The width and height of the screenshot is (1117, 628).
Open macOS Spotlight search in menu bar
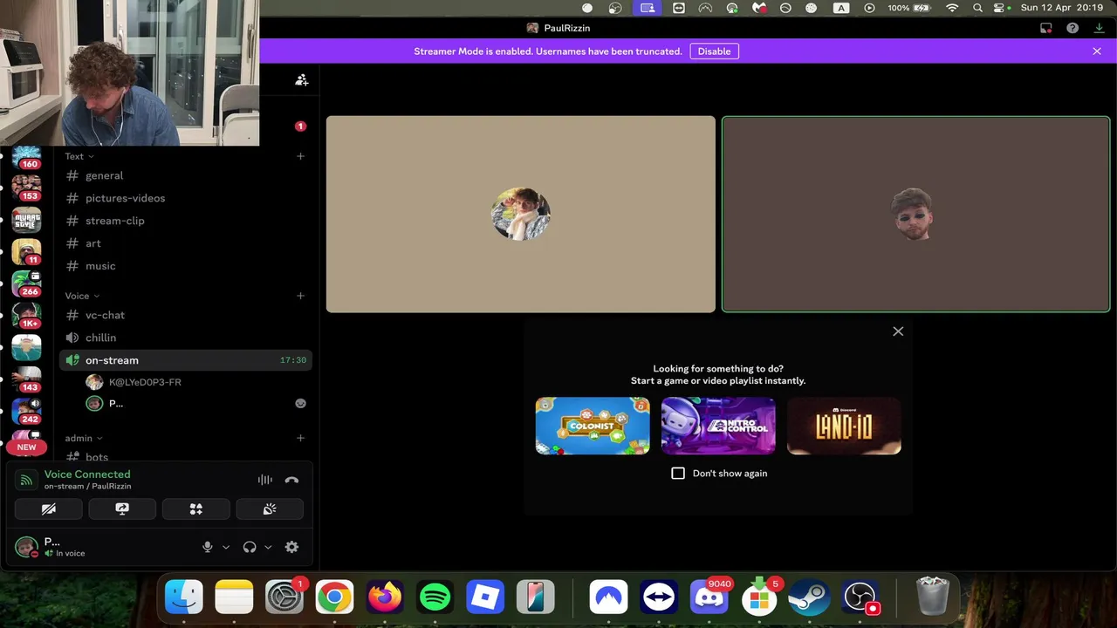[977, 8]
